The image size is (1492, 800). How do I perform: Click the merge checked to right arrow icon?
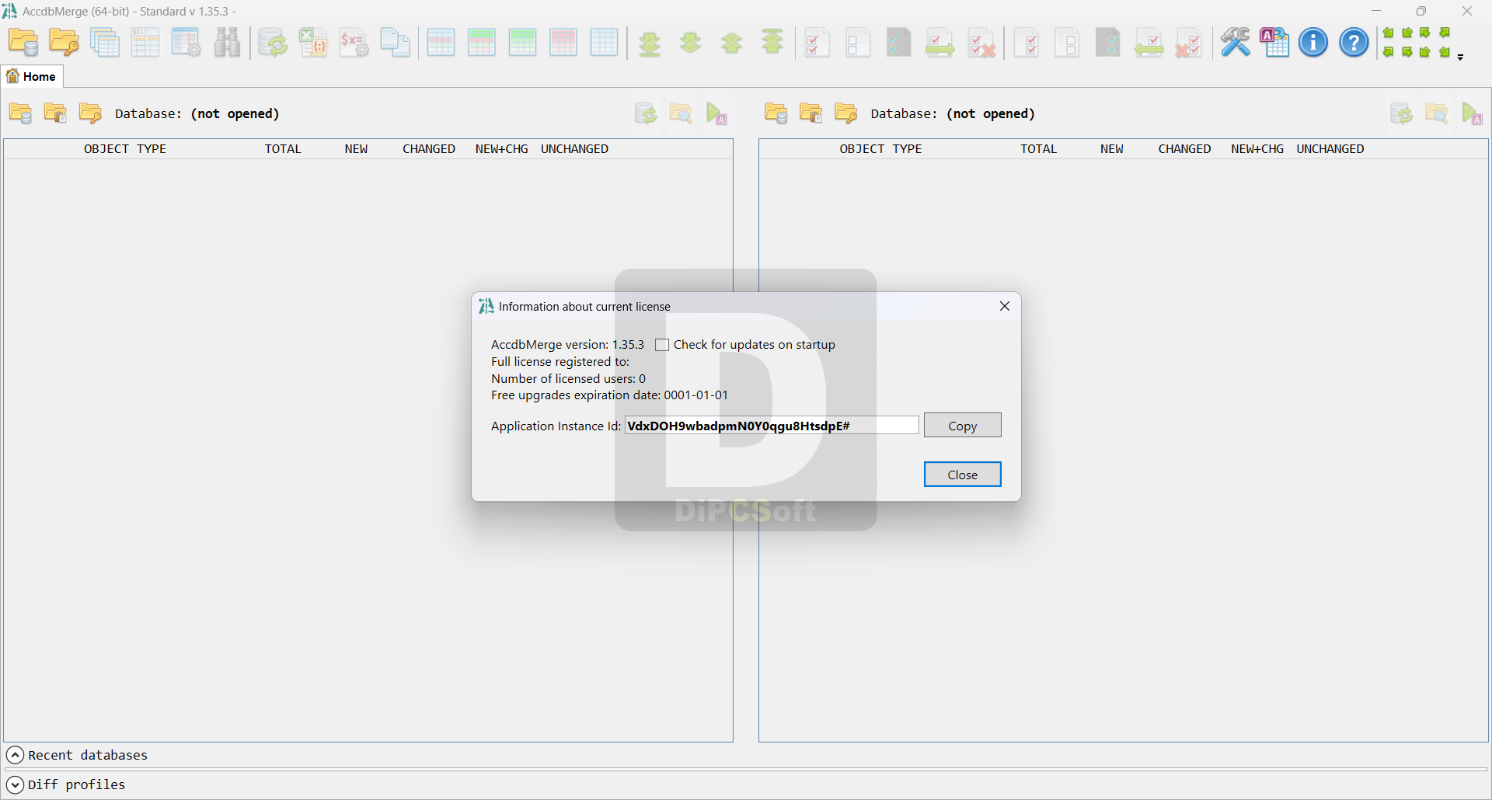[x=939, y=43]
